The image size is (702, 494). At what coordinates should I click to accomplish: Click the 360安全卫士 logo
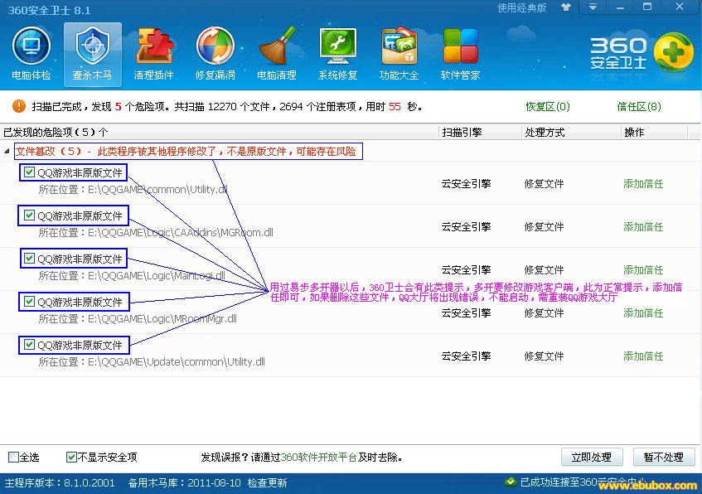[x=641, y=53]
